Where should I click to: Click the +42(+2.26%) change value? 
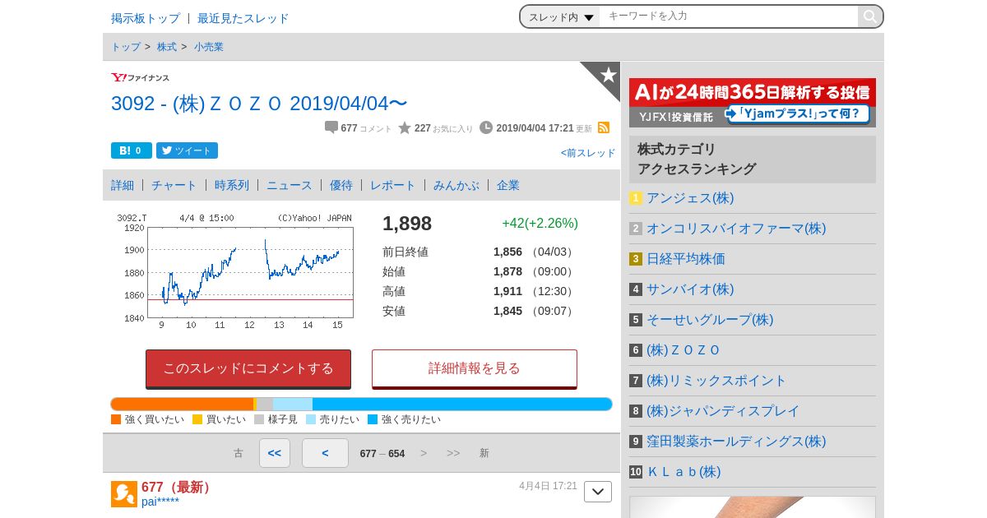540,224
